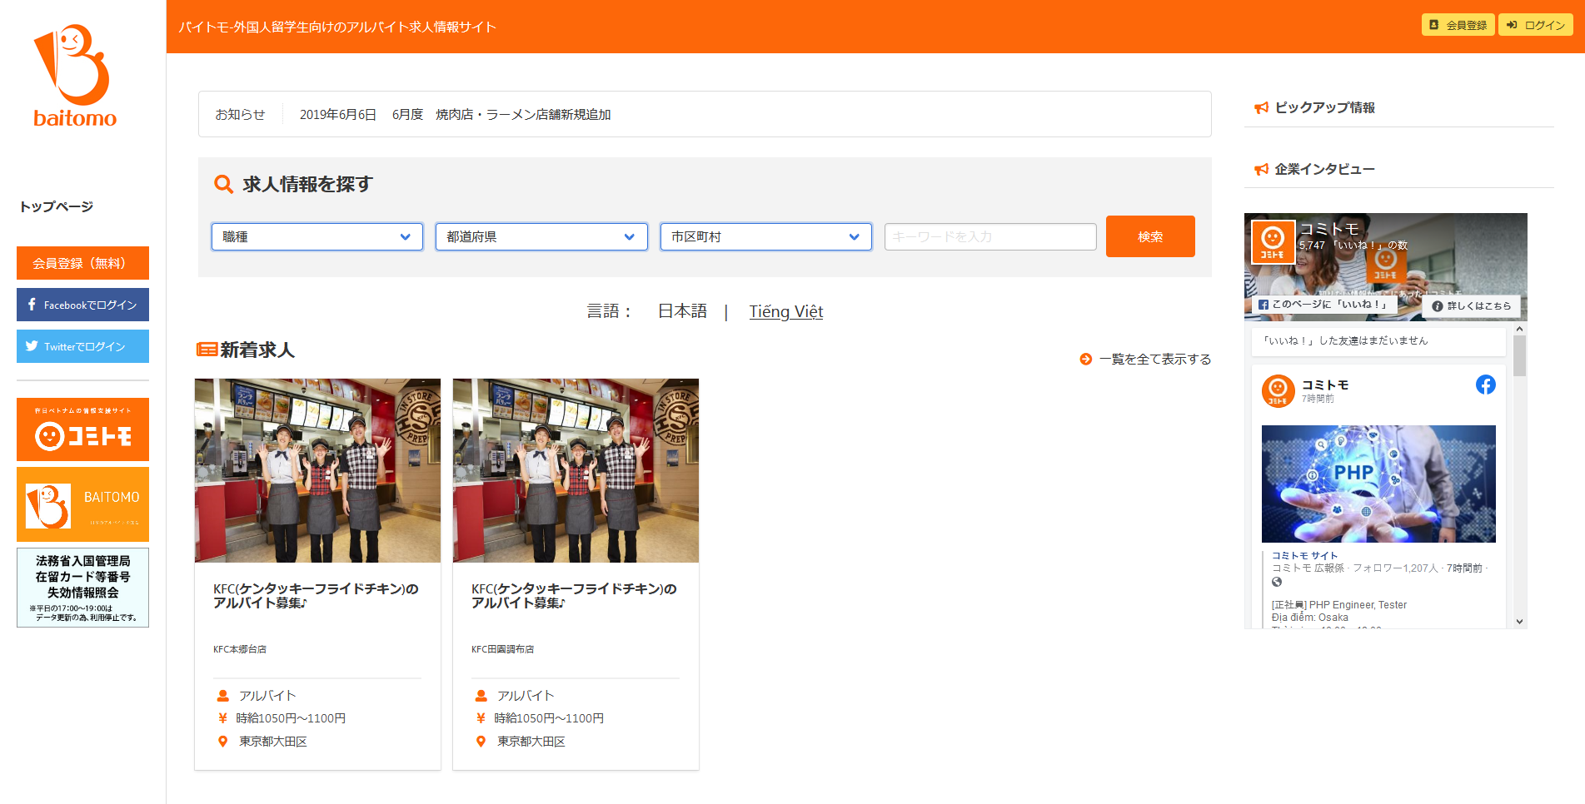Open トップページ menu item
The width and height of the screenshot is (1585, 804).
click(56, 206)
